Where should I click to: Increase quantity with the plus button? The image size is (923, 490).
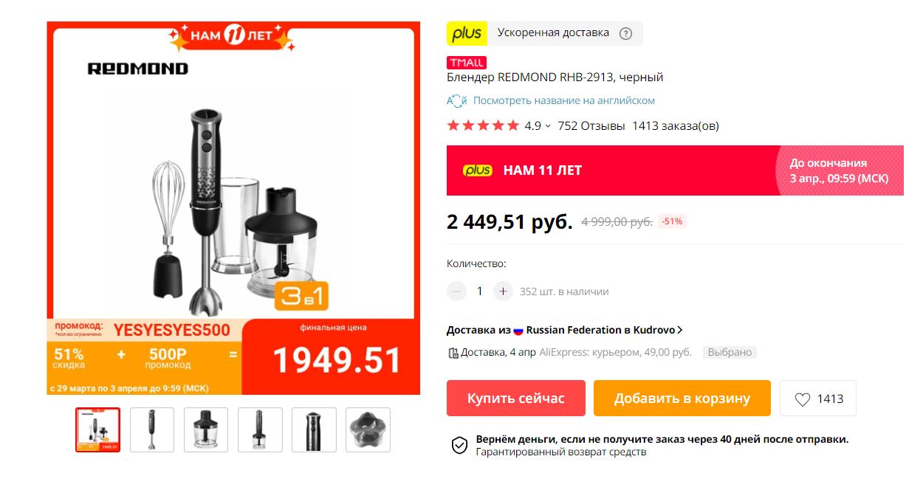[503, 291]
